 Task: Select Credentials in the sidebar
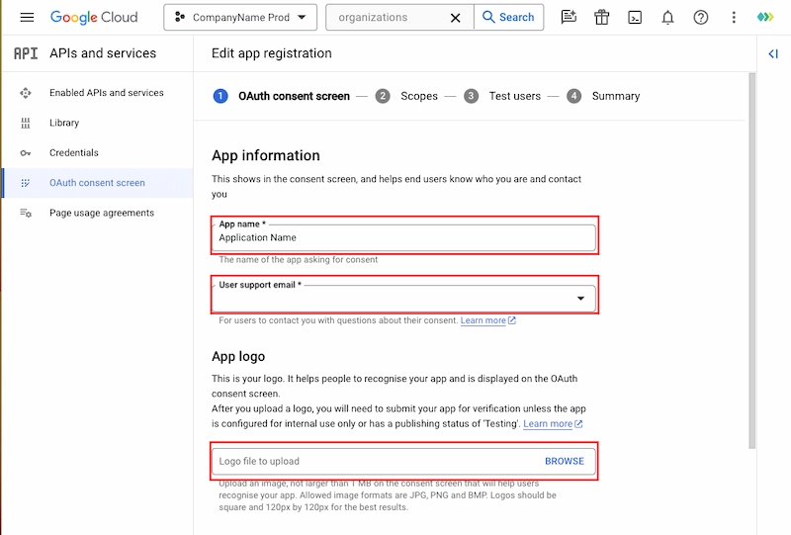[x=74, y=153]
